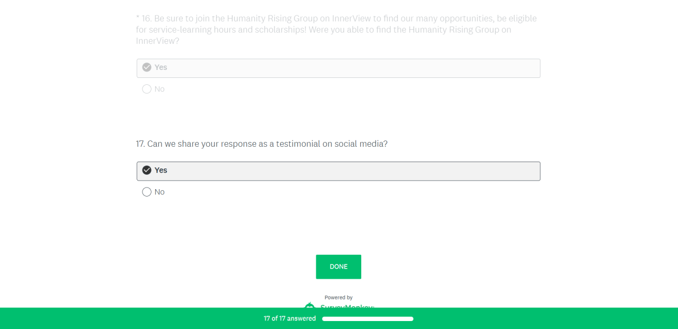The width and height of the screenshot is (678, 329).
Task: Open the SurveyMonkey wordmark link
Action: pos(346,306)
